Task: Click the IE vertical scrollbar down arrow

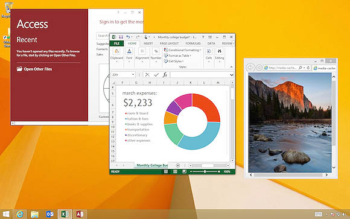Action: [x=334, y=167]
